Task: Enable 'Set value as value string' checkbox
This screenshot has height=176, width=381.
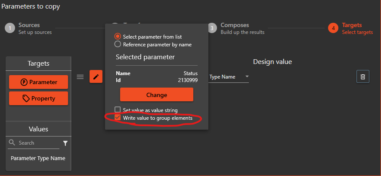Action: pos(118,110)
